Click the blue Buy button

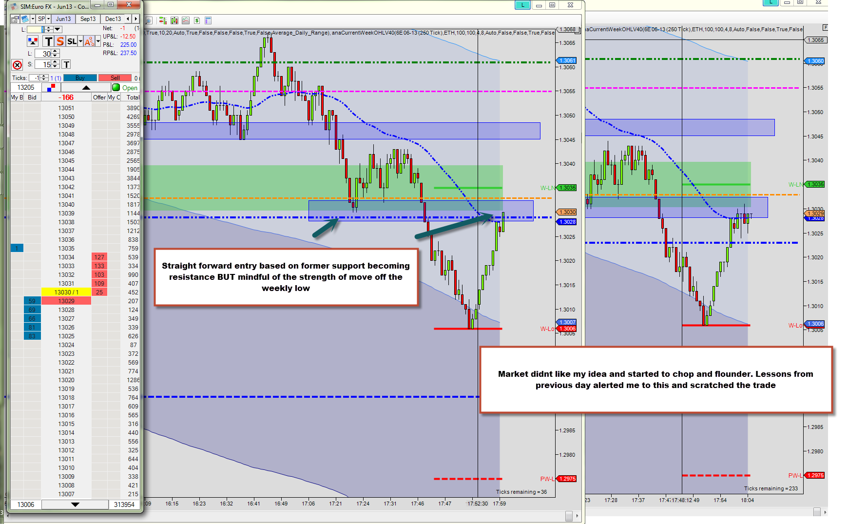(x=80, y=78)
